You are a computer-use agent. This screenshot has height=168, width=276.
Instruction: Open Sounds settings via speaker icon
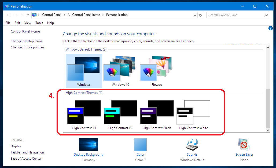click(x=192, y=144)
